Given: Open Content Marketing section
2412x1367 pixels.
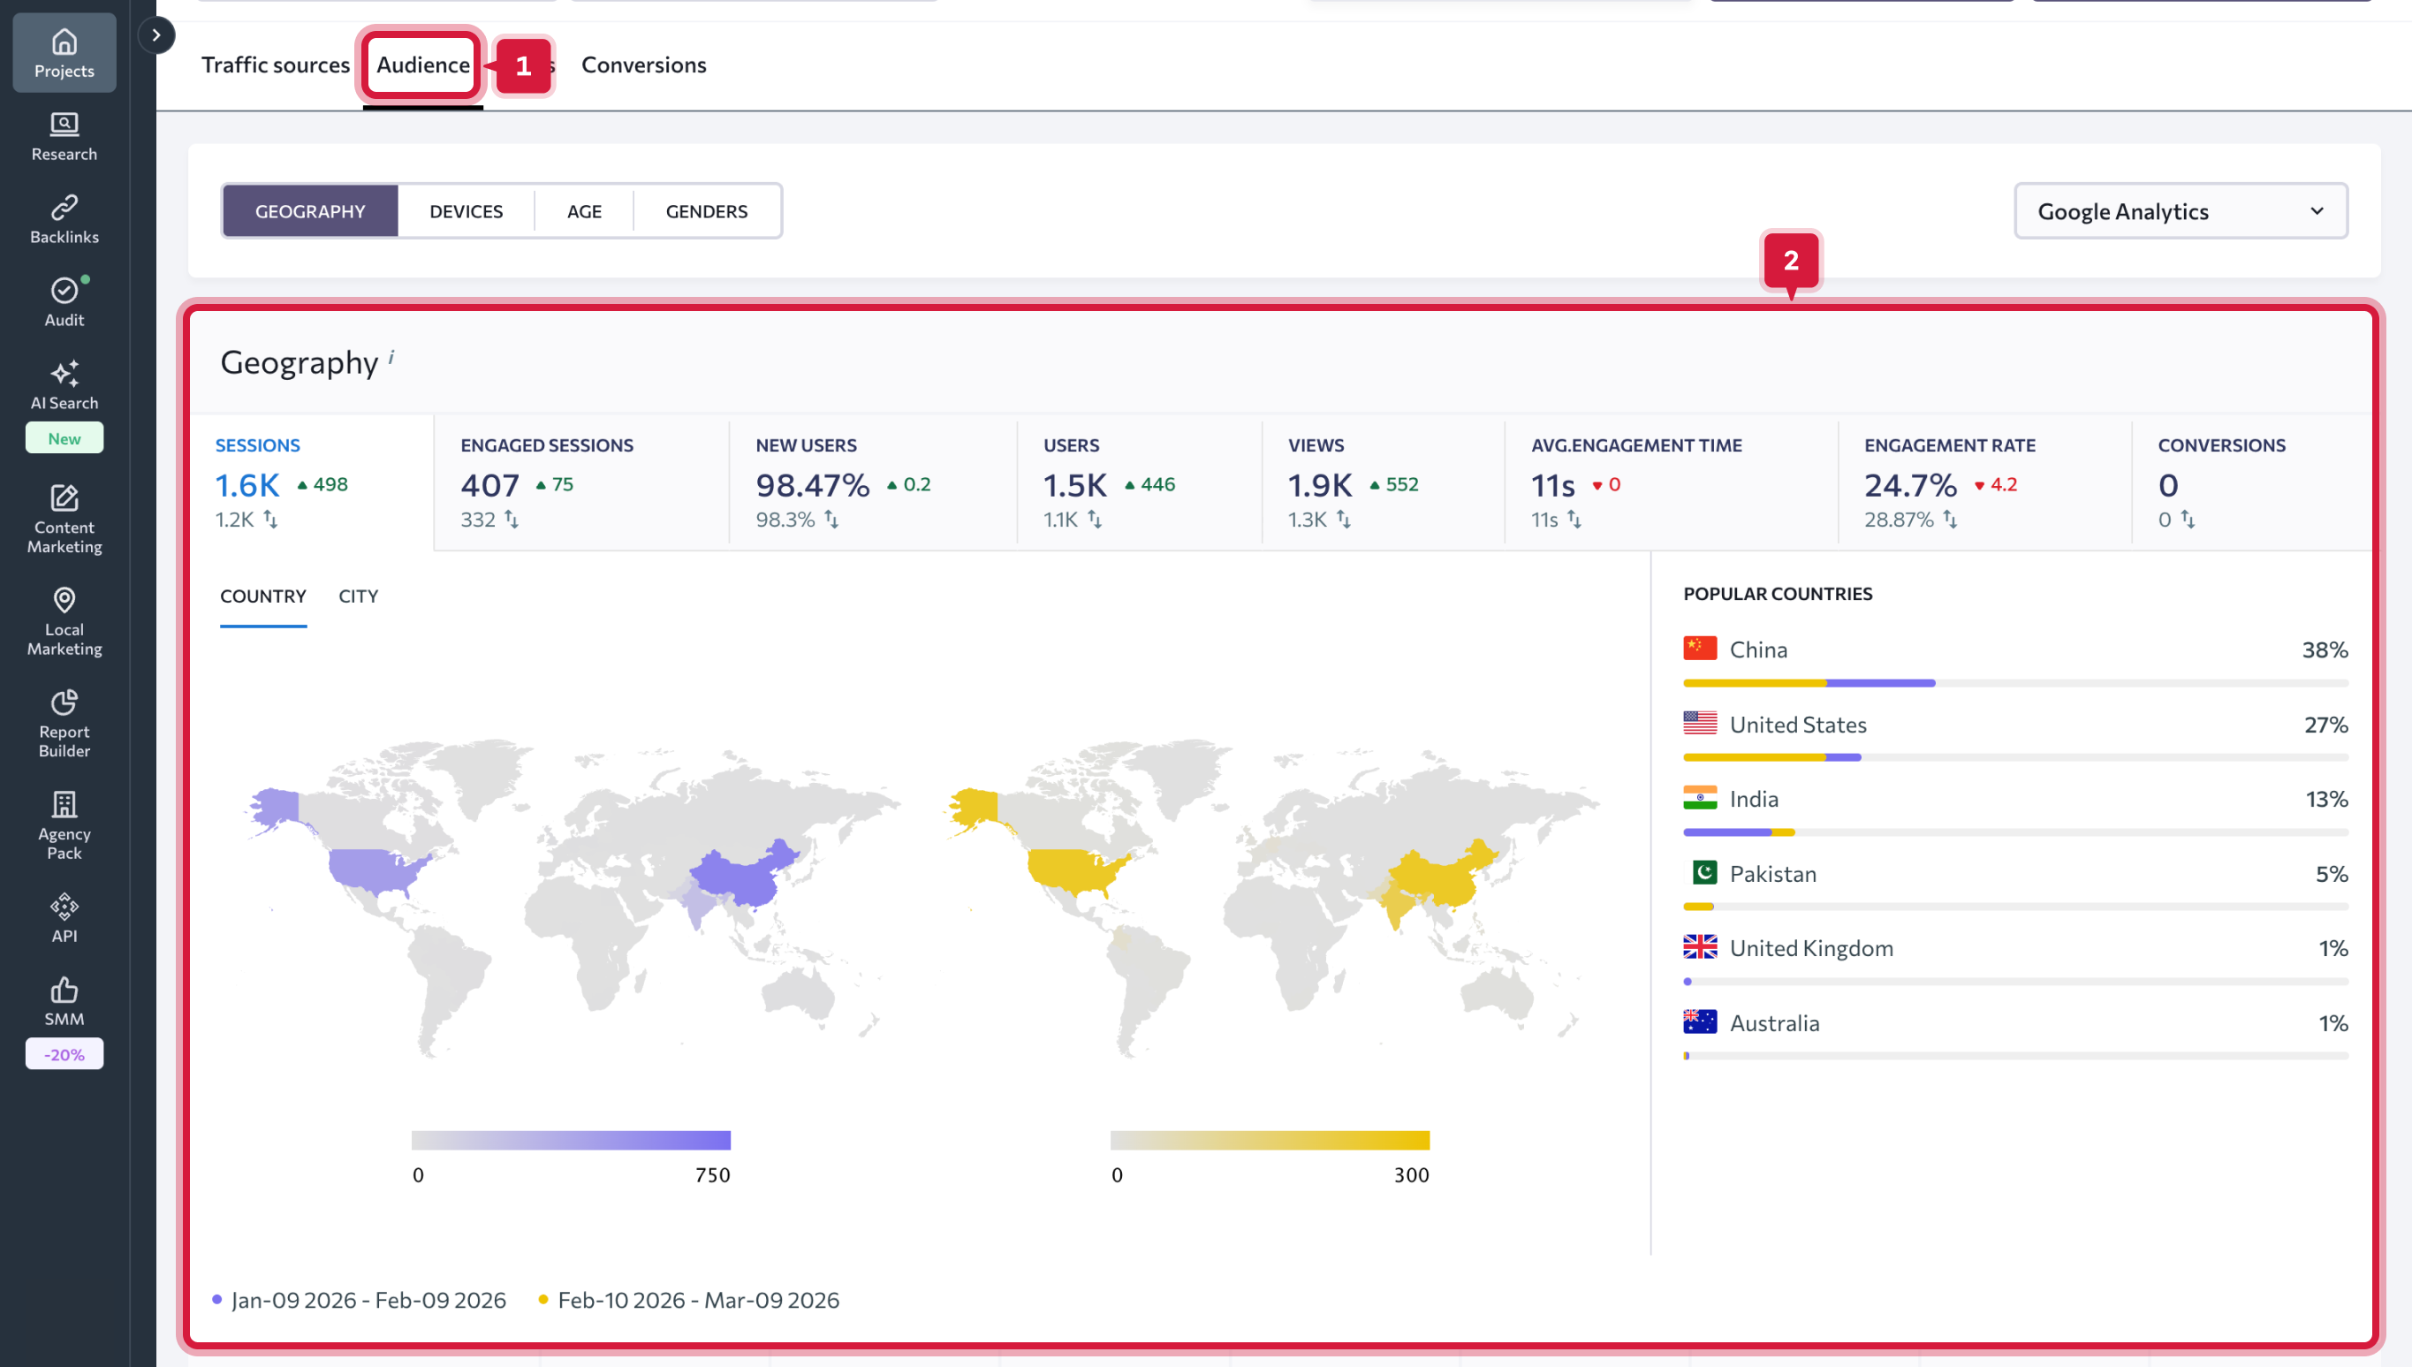Looking at the screenshot, I should [x=64, y=518].
